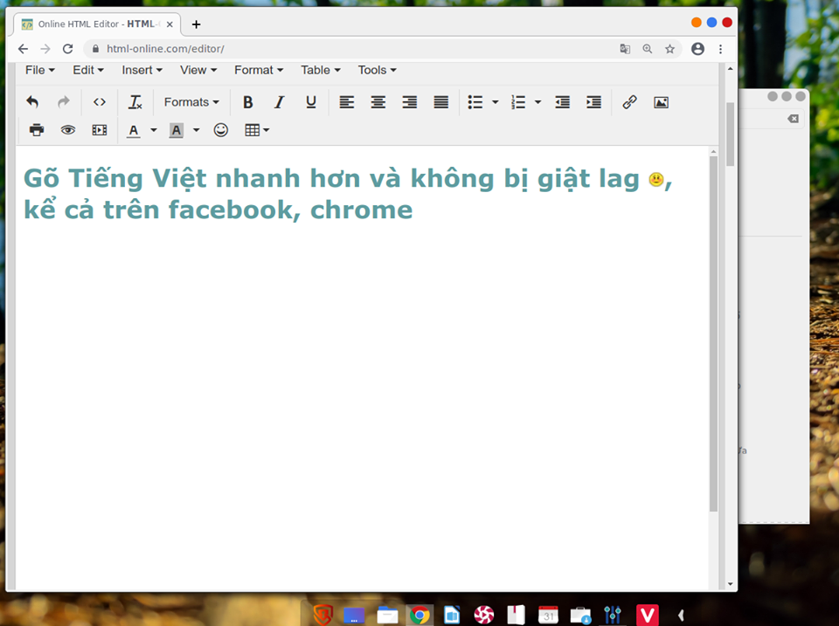Open the File menu

39,70
